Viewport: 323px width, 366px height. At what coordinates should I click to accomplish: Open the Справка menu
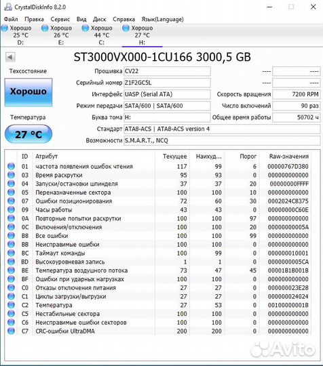[123, 19]
